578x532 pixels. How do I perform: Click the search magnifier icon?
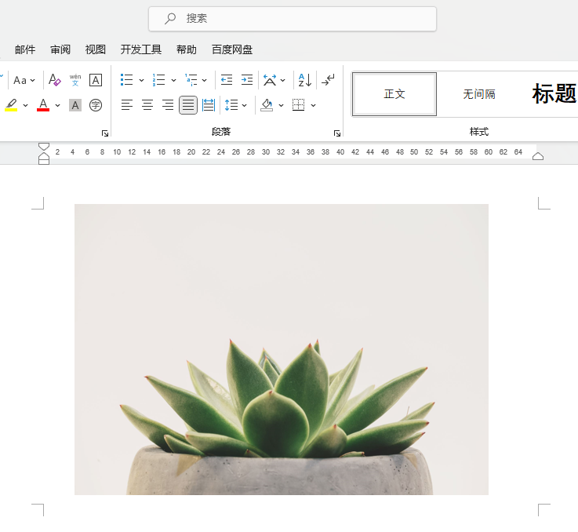coord(170,19)
